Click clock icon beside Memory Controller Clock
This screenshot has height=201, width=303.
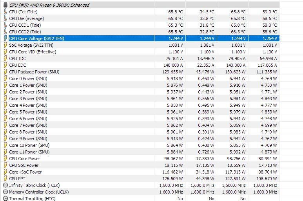[5, 192]
